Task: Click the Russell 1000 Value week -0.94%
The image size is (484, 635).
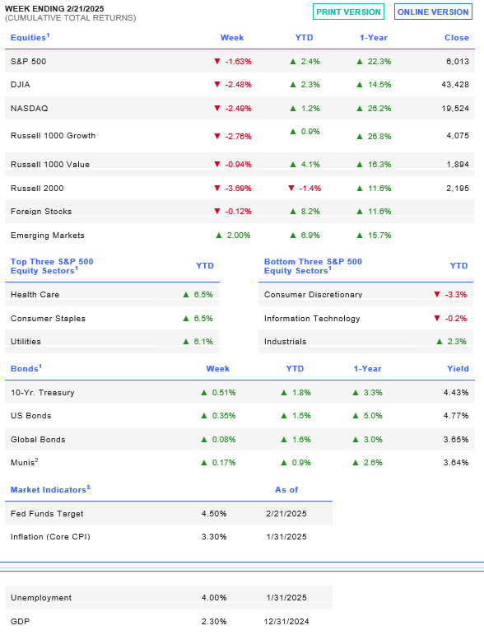Action: [239, 164]
